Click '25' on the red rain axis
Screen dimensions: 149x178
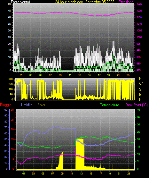tap(12, 120)
